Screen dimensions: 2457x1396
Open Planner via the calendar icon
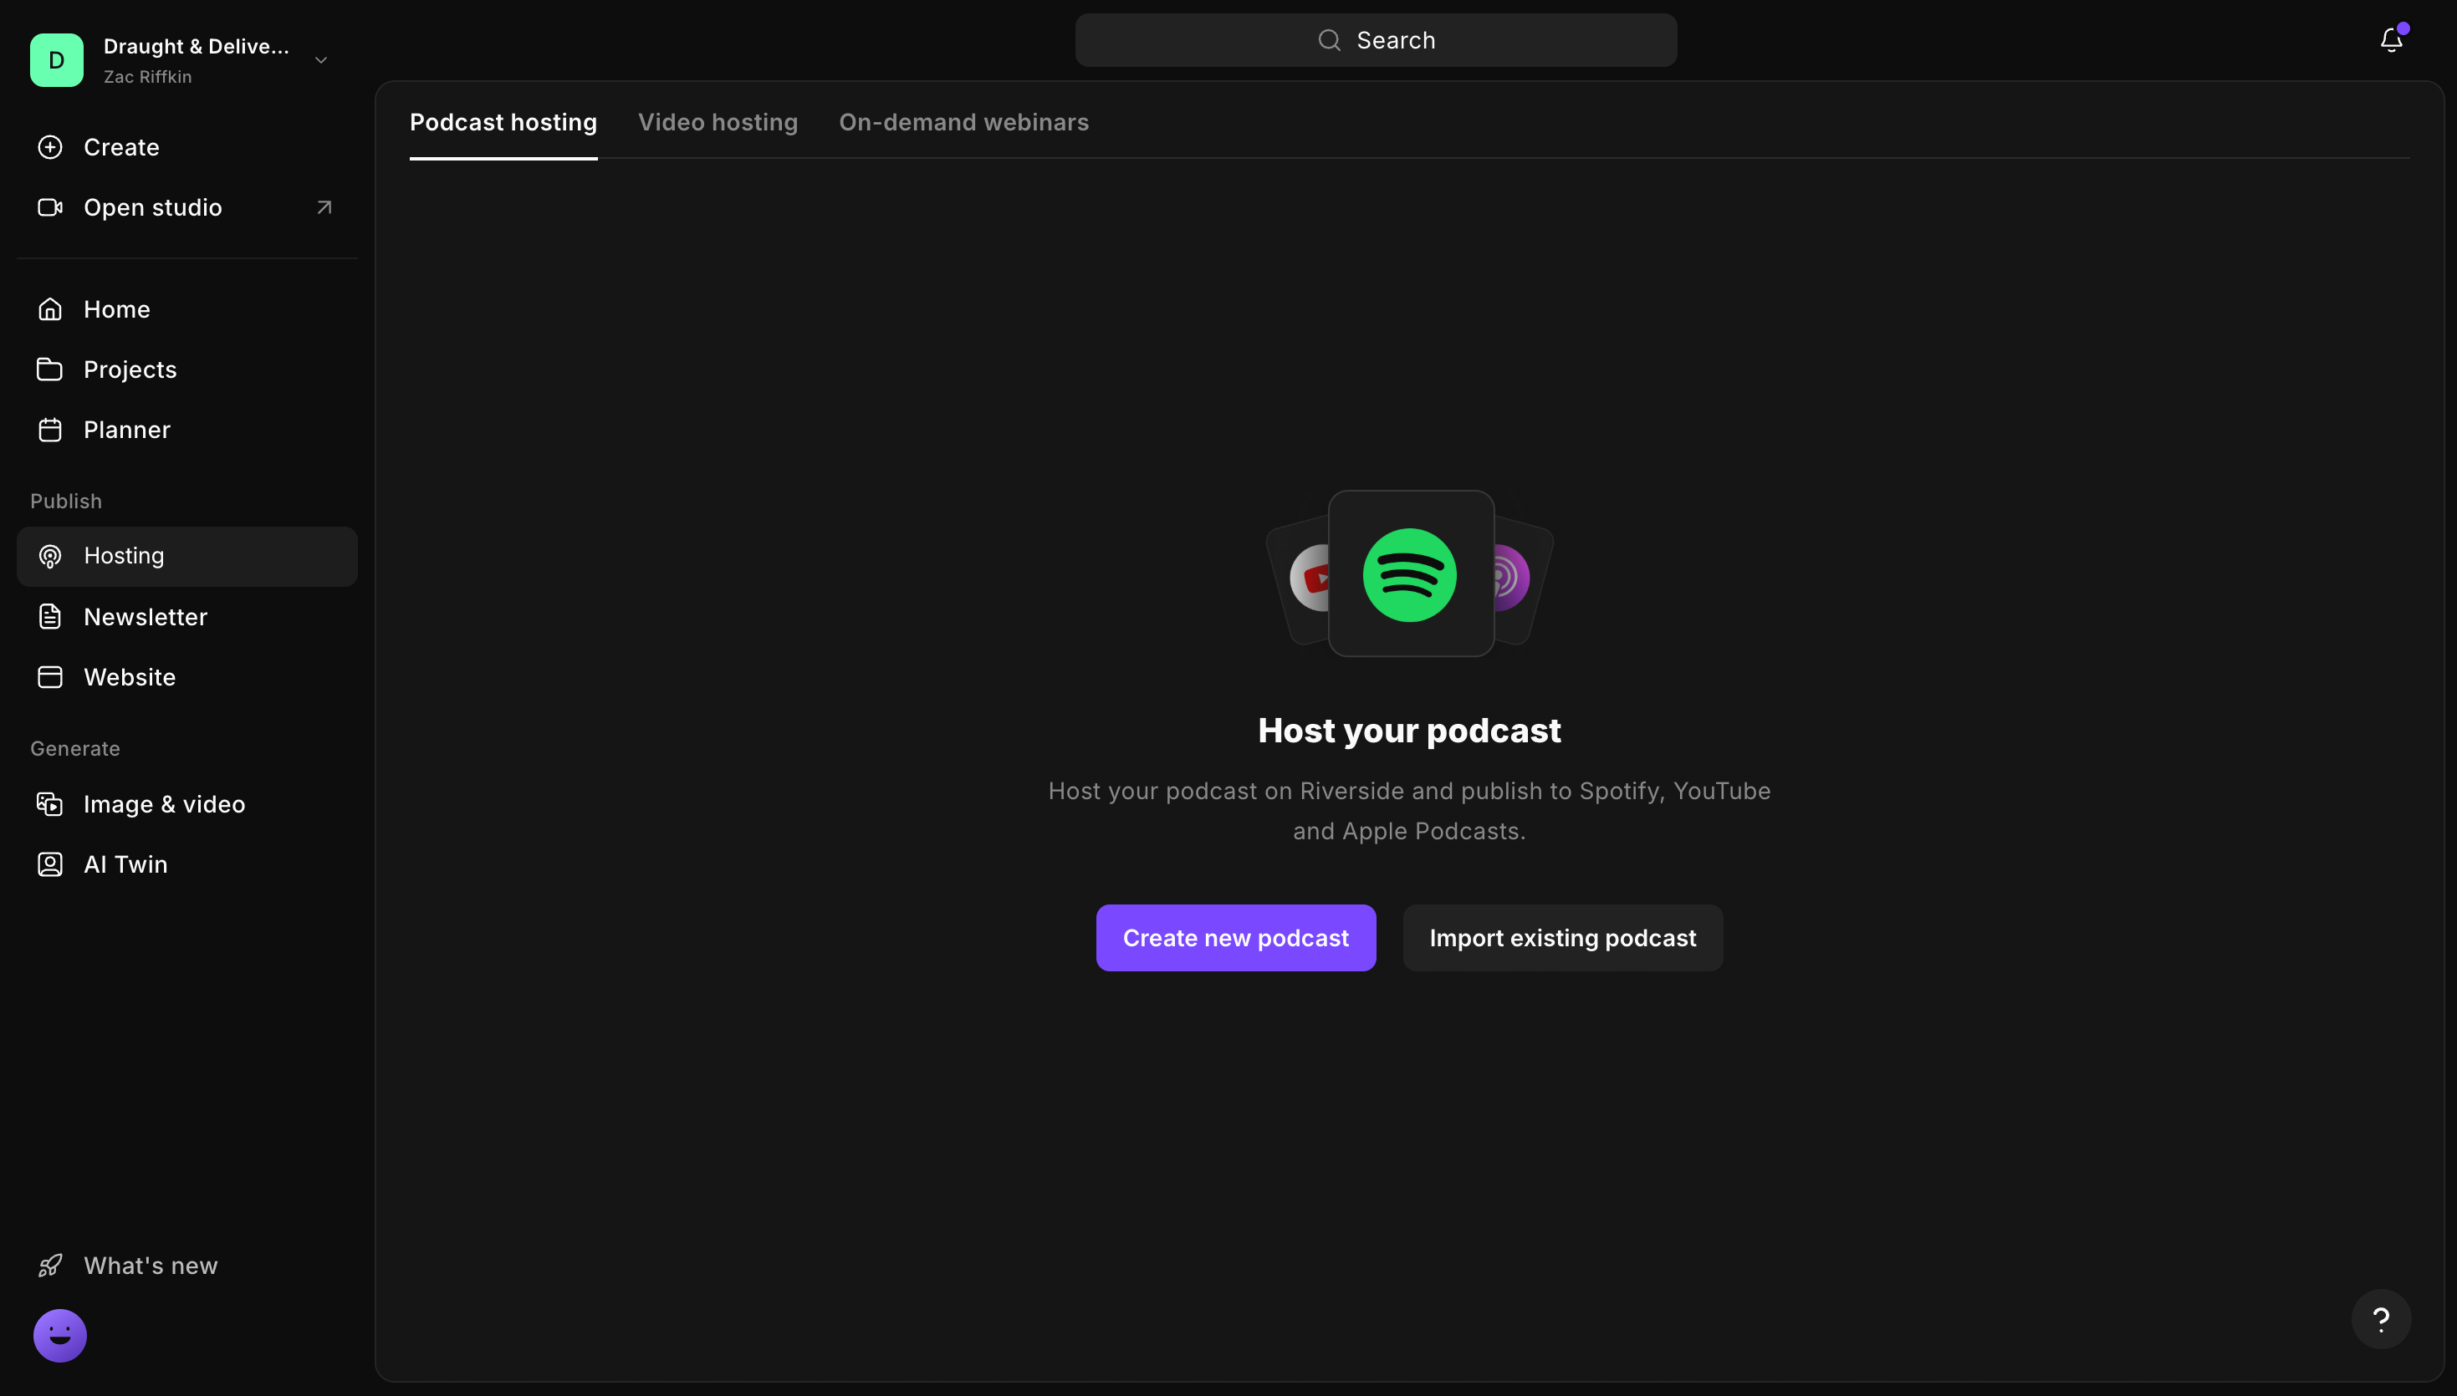tap(50, 430)
